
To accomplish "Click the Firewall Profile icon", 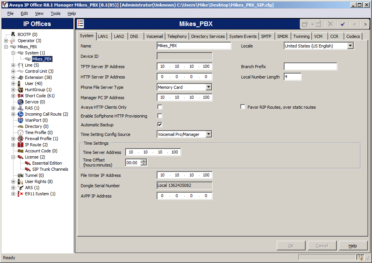I will pyautogui.click(x=21, y=139).
